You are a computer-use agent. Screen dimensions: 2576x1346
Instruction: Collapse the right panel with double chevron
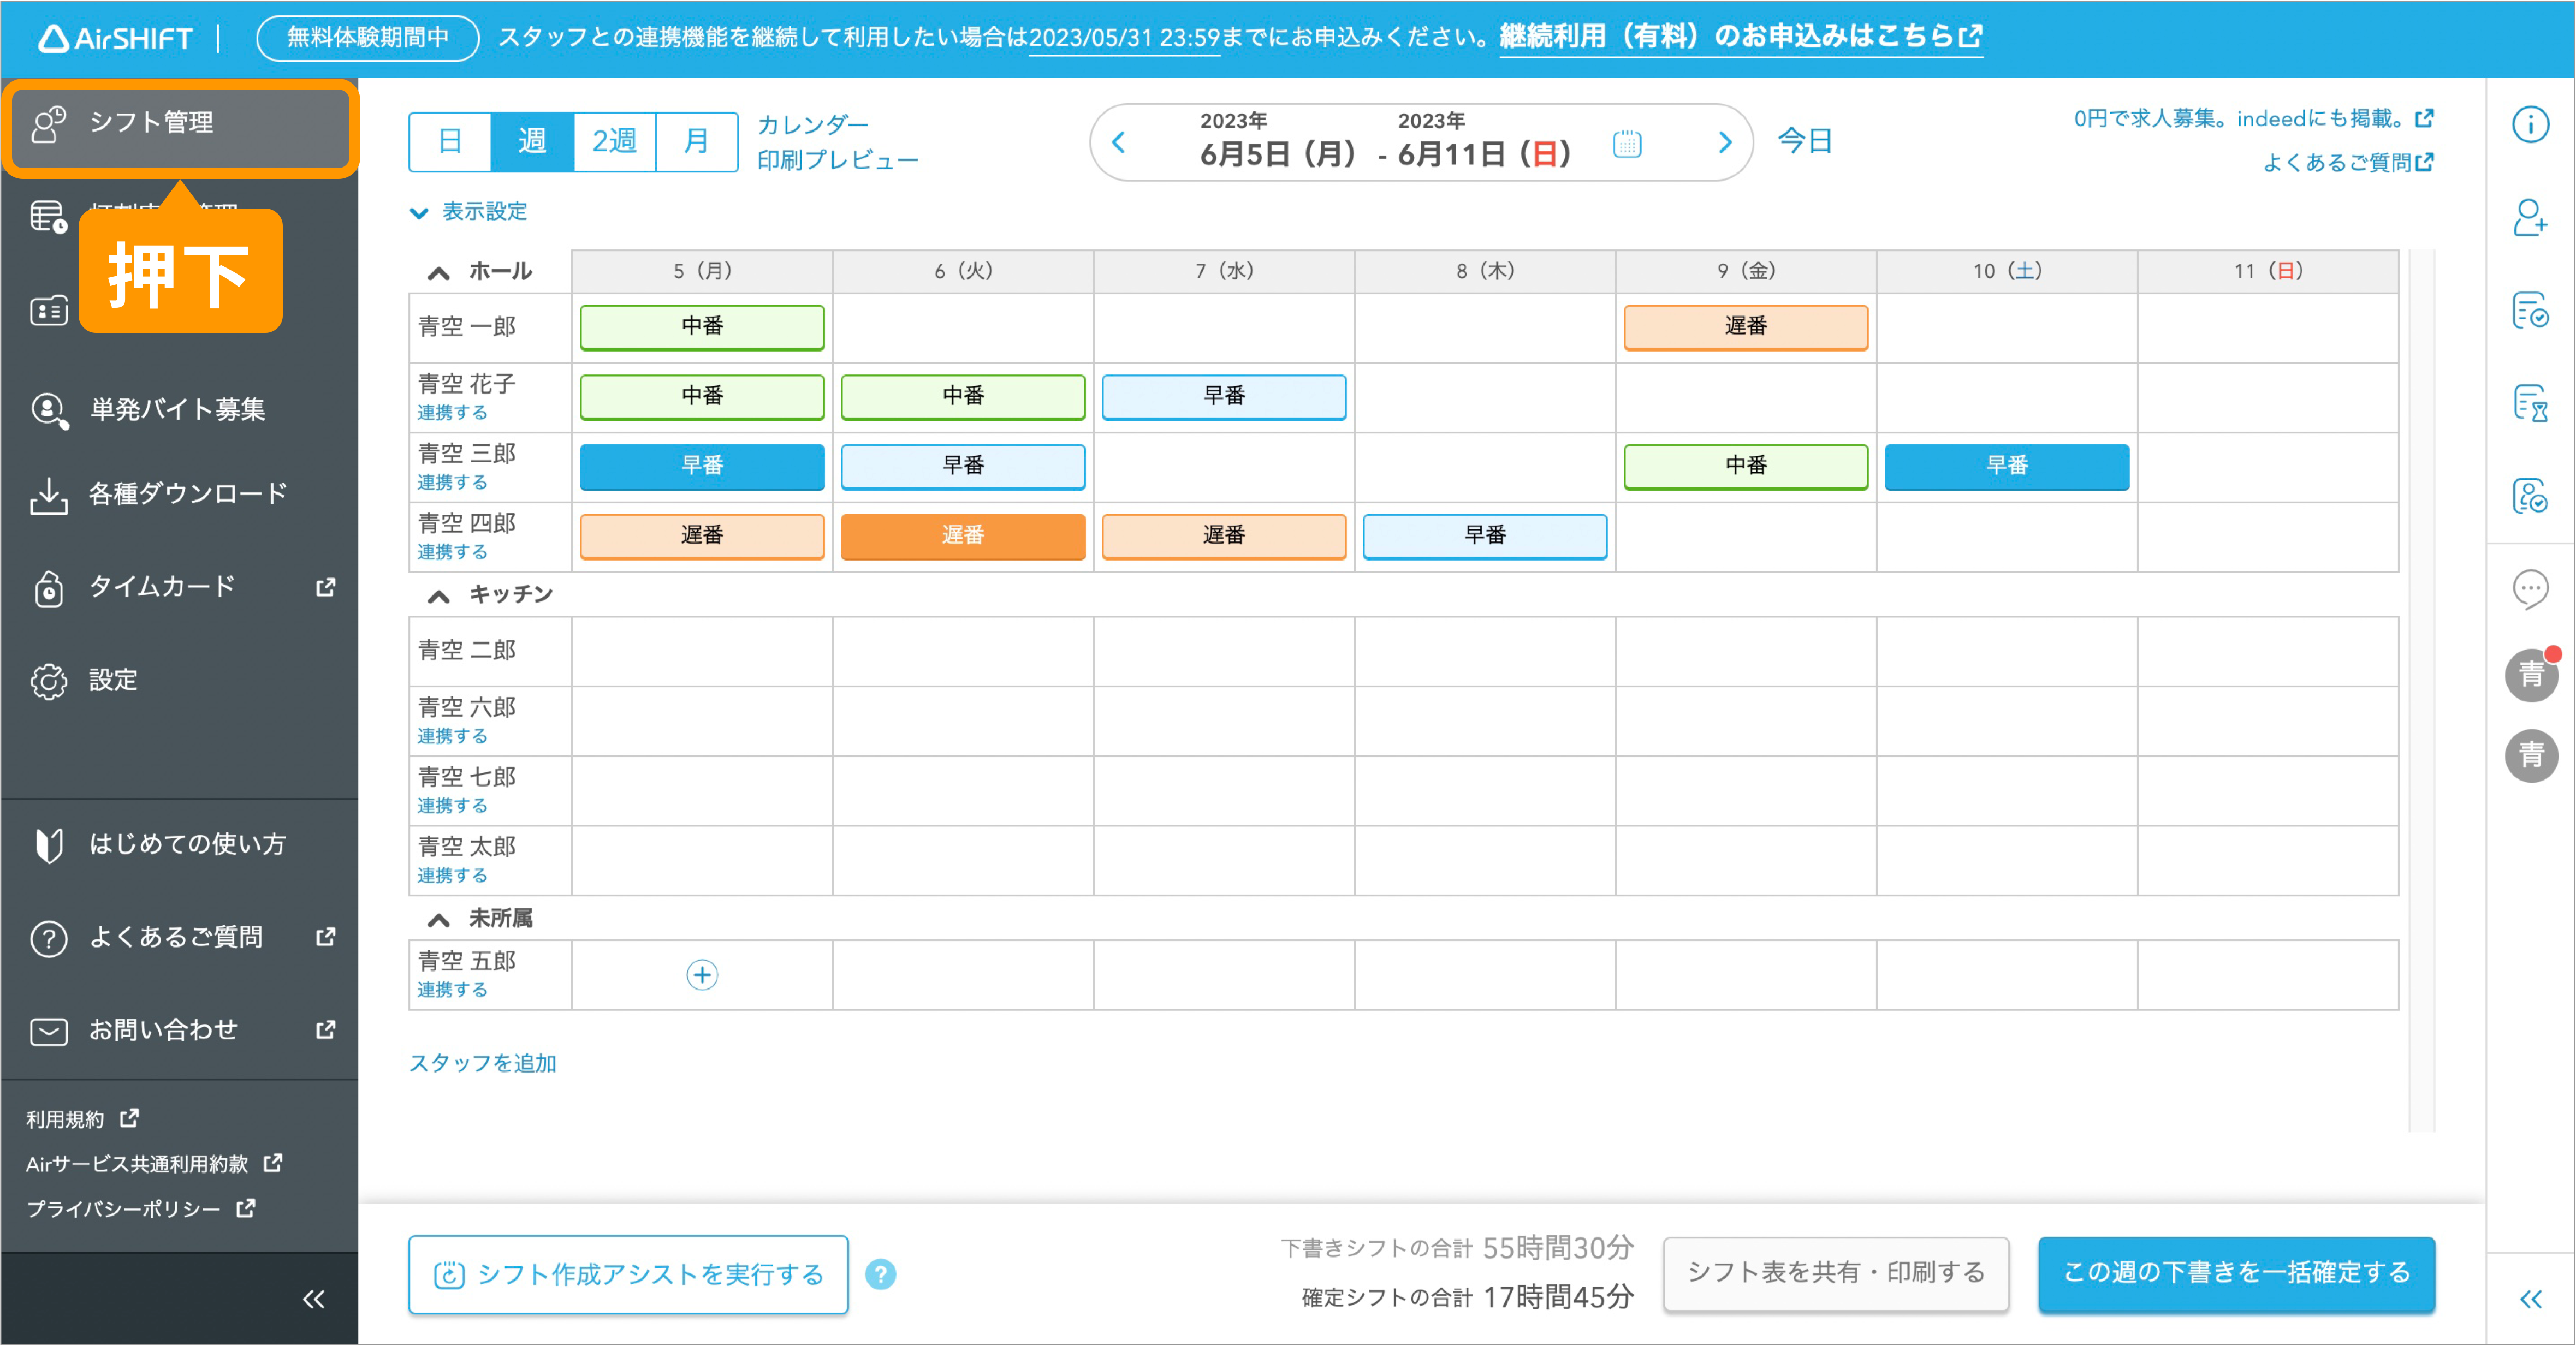[x=2530, y=1299]
